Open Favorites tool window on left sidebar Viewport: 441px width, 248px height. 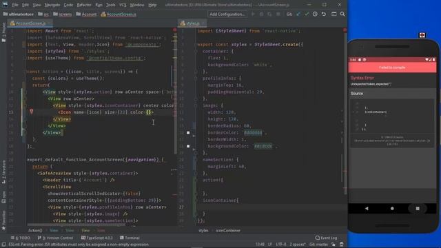pos(3,220)
